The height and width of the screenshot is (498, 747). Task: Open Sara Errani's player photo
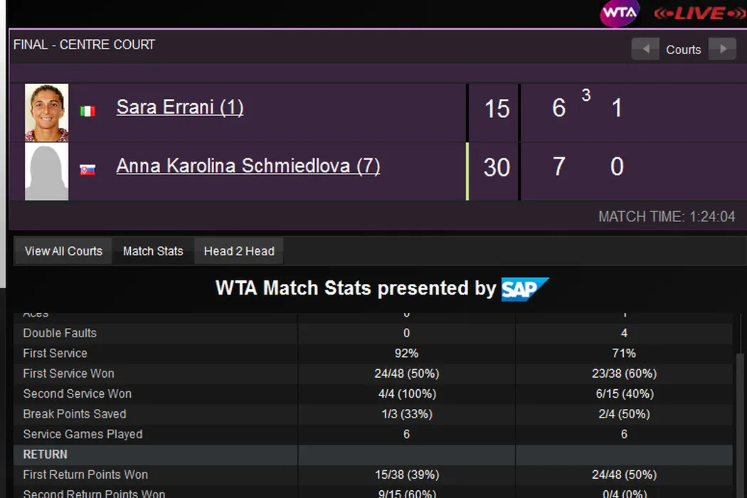tap(47, 112)
